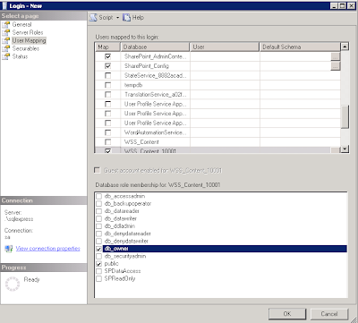The height and width of the screenshot is (323, 358).
Task: Click the Status page icon
Action: coord(6,56)
